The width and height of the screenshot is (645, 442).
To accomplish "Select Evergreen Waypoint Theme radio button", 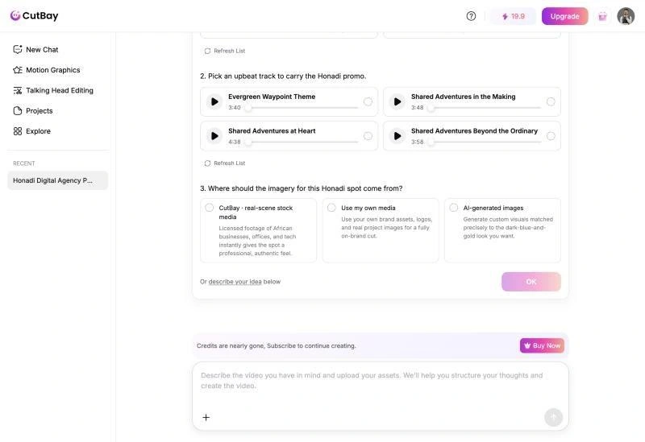I will coord(368,101).
